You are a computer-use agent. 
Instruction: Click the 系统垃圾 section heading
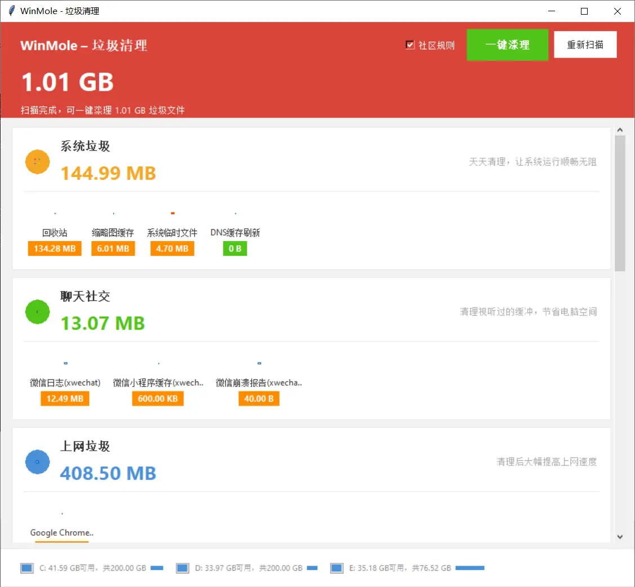pos(85,146)
